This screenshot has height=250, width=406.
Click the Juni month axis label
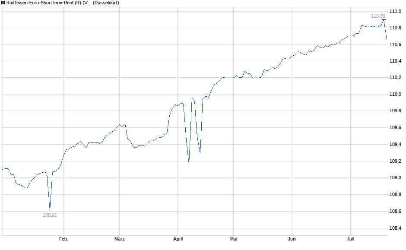pos(292,239)
